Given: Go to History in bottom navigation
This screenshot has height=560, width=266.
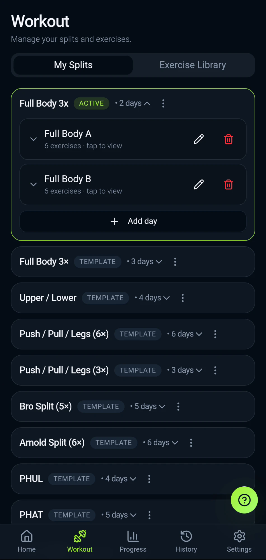Looking at the screenshot, I should click(186, 542).
